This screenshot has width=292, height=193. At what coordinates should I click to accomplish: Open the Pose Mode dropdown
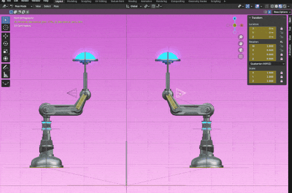[21, 6]
